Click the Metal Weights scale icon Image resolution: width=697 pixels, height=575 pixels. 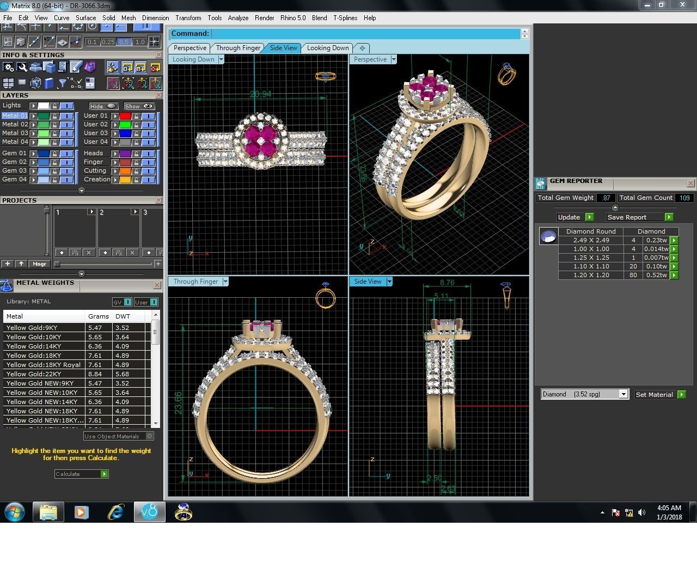coord(7,285)
